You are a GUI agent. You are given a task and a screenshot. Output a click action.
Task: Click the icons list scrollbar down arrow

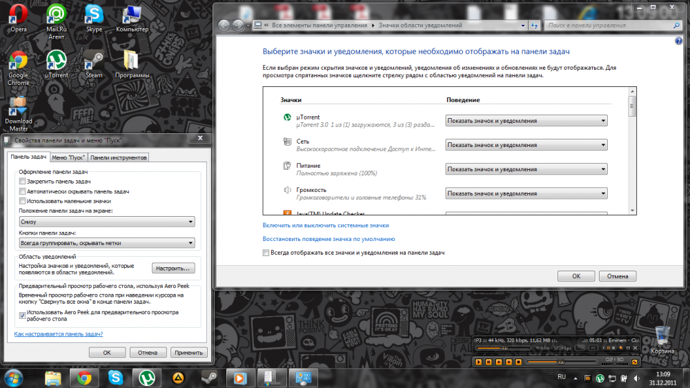(632, 211)
